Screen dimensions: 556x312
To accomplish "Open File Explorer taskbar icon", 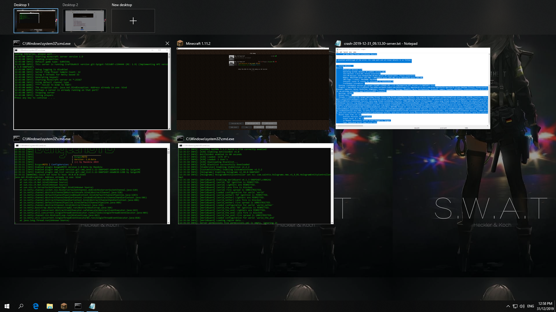I will pos(50,306).
